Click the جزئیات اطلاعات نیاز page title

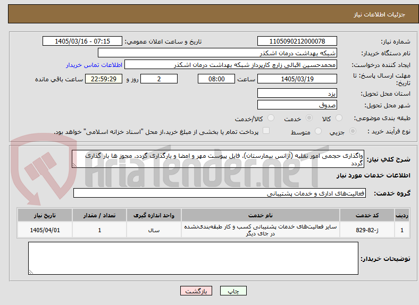(379, 14)
